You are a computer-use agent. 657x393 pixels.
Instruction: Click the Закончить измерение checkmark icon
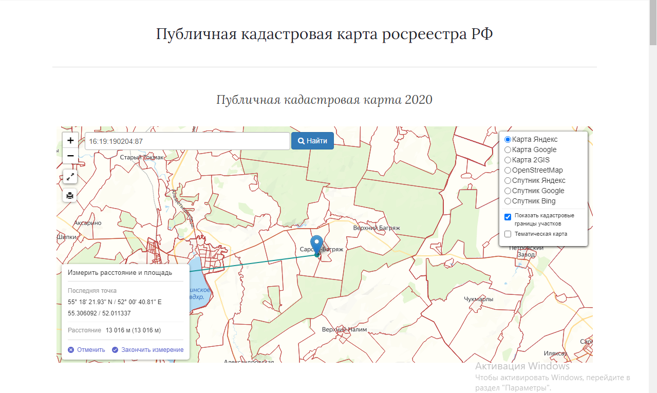point(115,350)
